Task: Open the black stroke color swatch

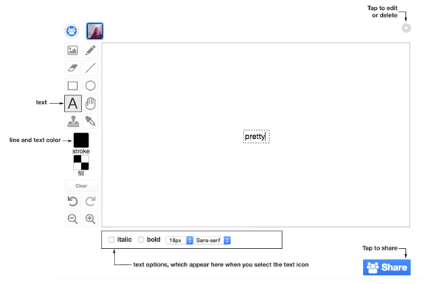Action: click(81, 140)
